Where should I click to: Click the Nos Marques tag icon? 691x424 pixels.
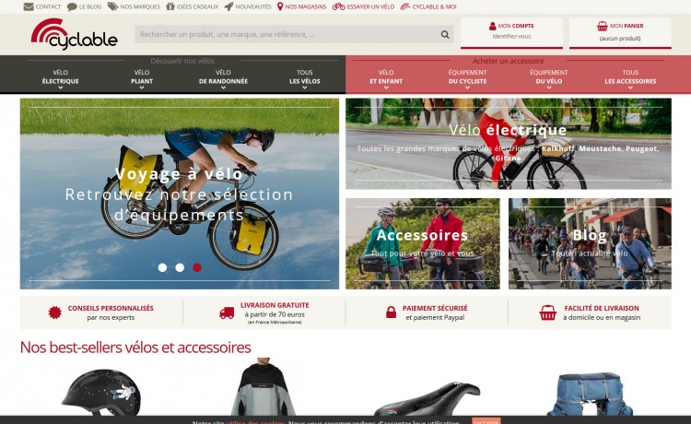coord(112,6)
